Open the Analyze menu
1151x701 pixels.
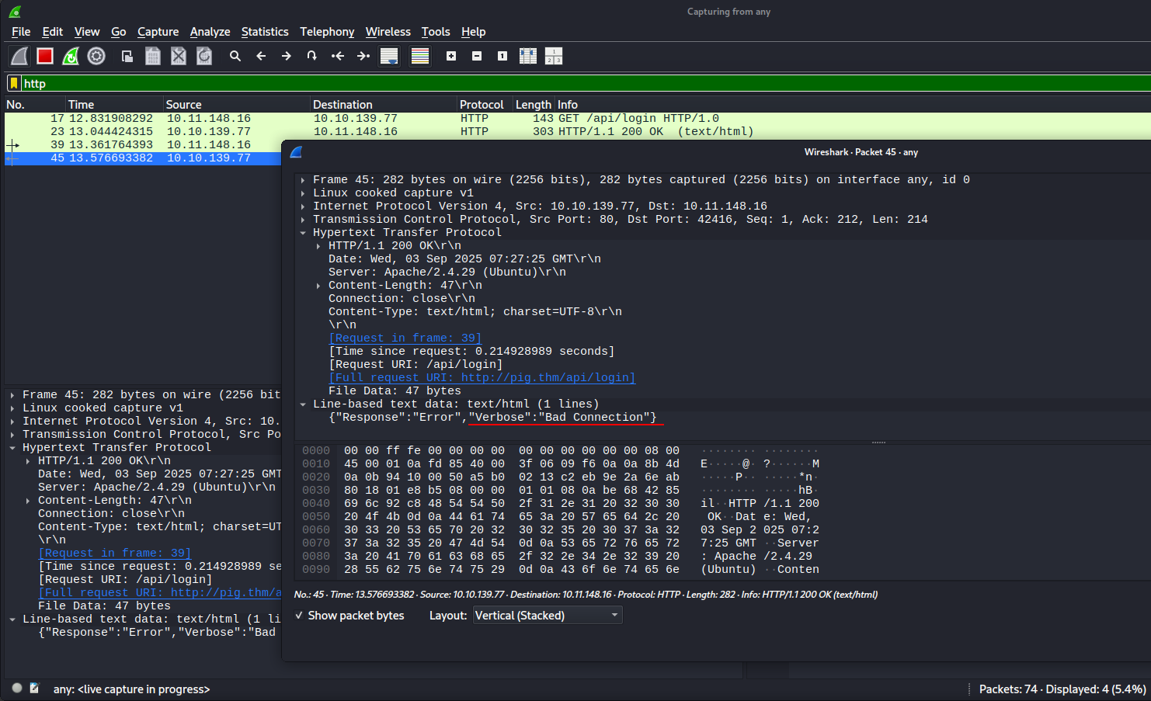(x=210, y=32)
